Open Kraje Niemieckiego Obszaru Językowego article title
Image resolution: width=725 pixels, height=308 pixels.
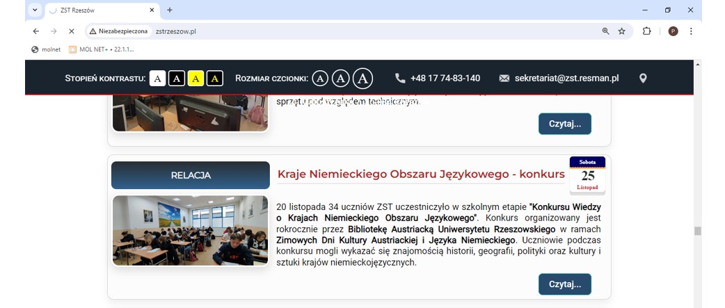coord(420,174)
